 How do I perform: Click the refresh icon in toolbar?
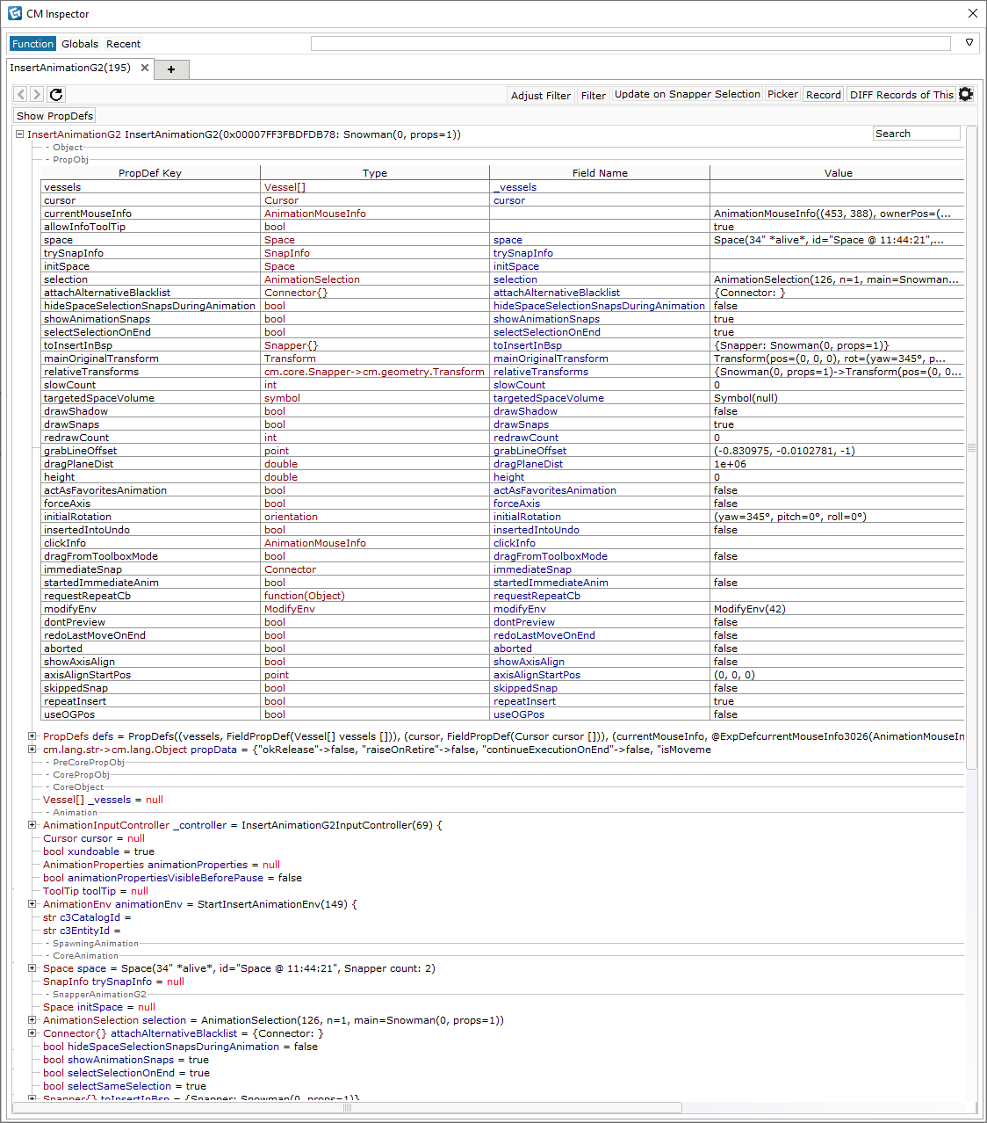pyautogui.click(x=56, y=94)
